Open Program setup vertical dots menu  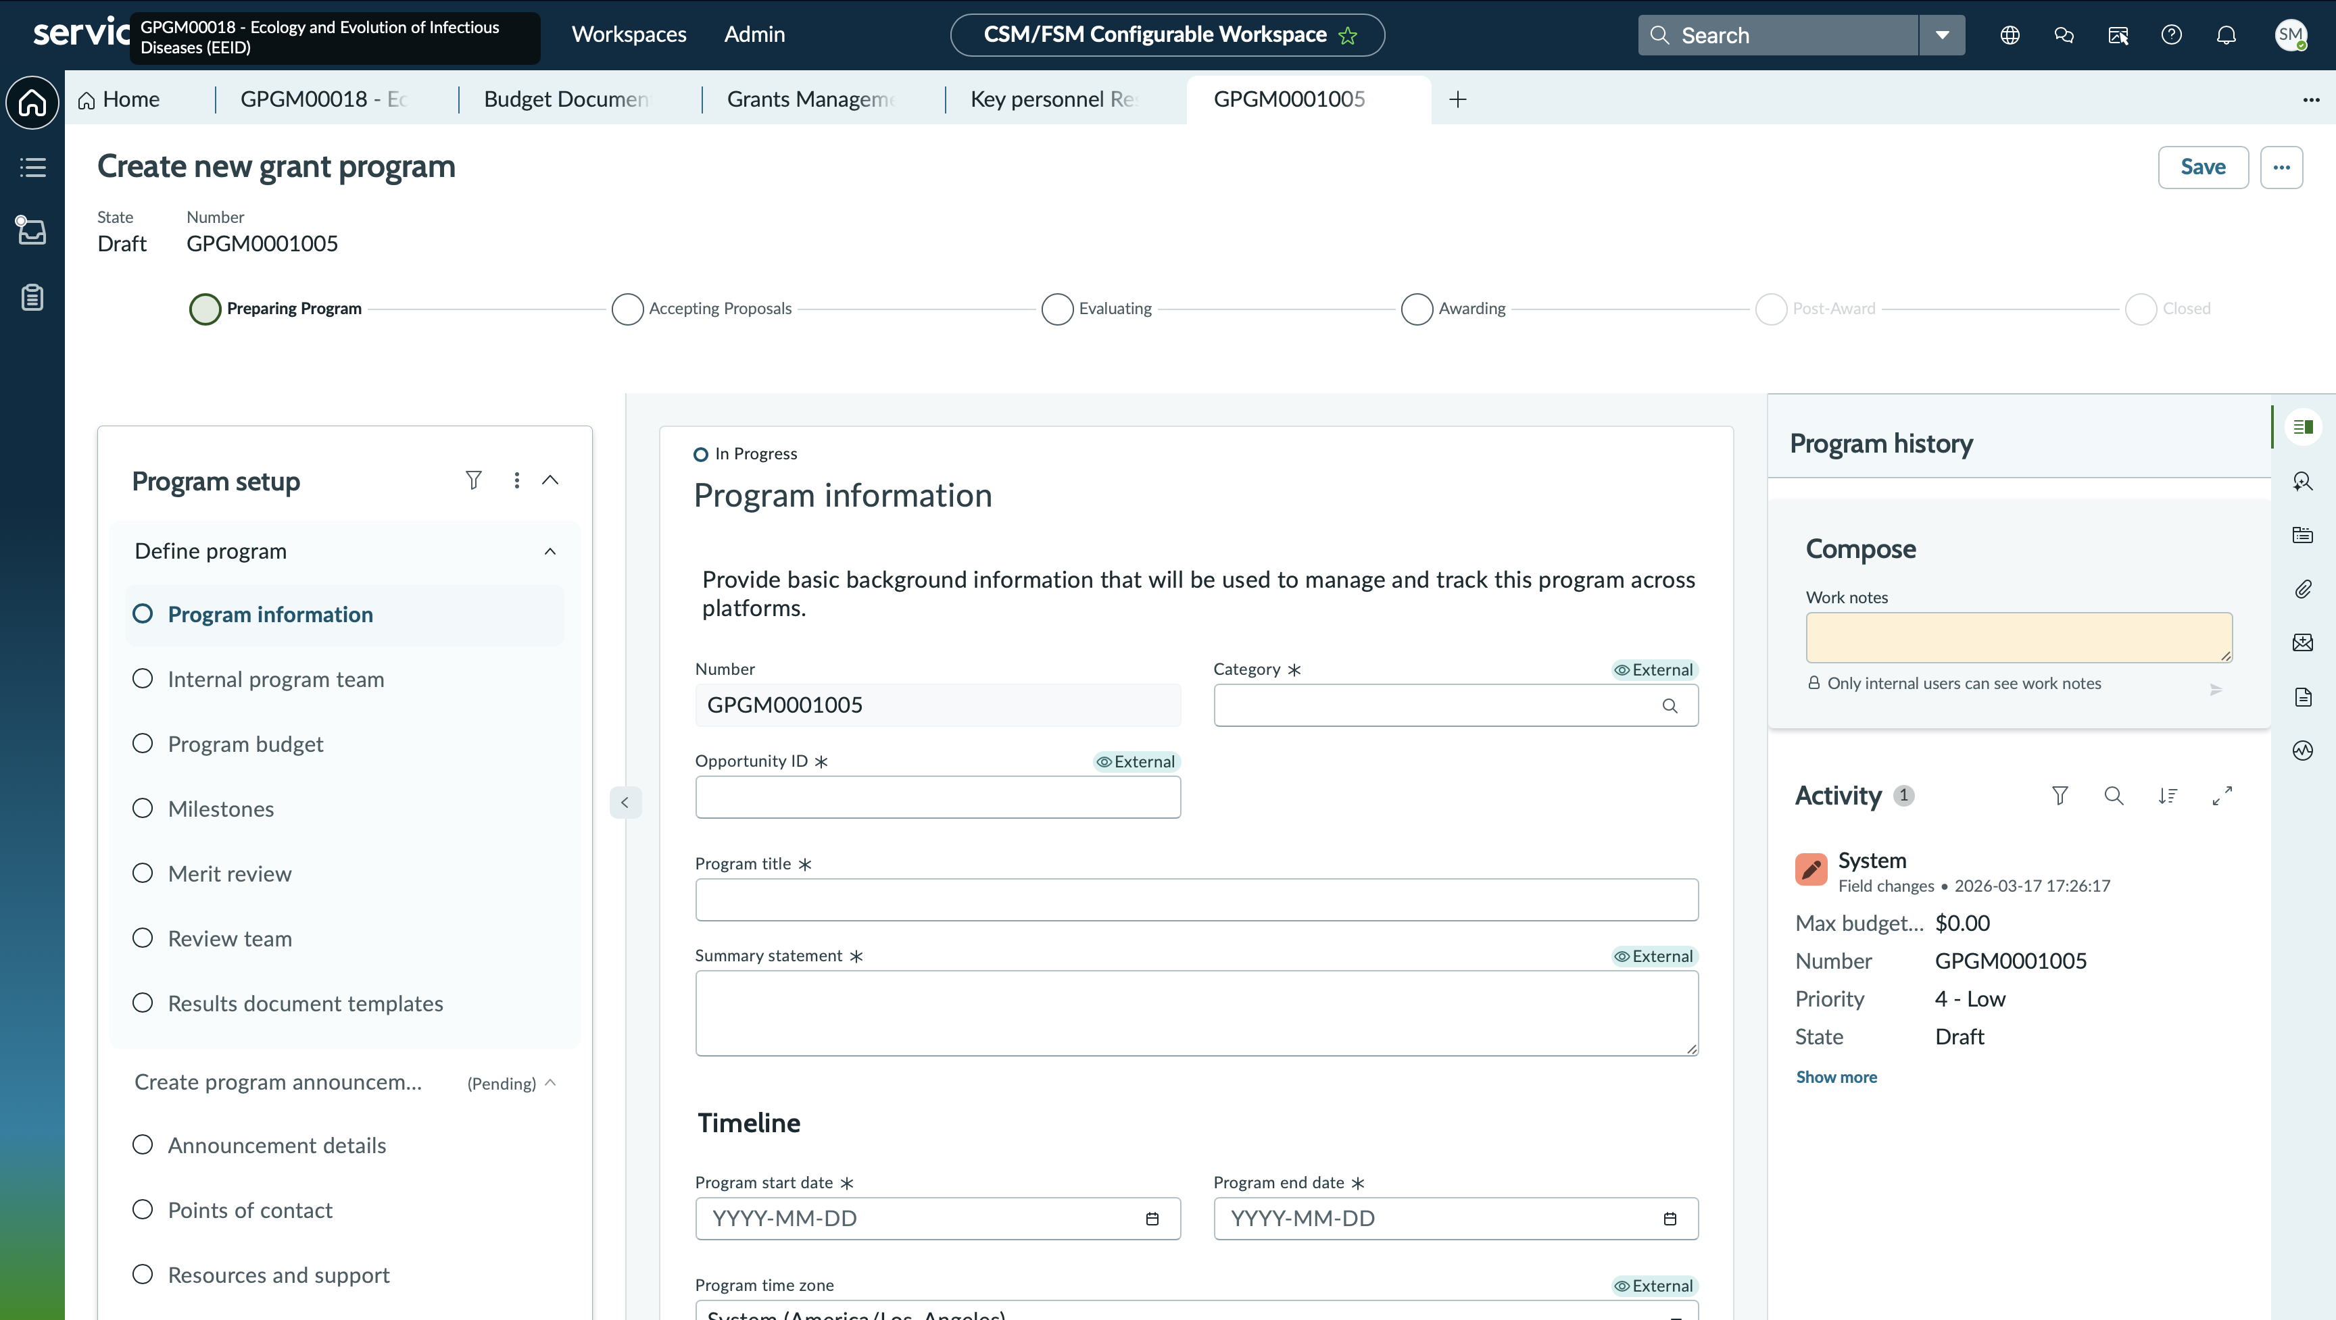[517, 480]
